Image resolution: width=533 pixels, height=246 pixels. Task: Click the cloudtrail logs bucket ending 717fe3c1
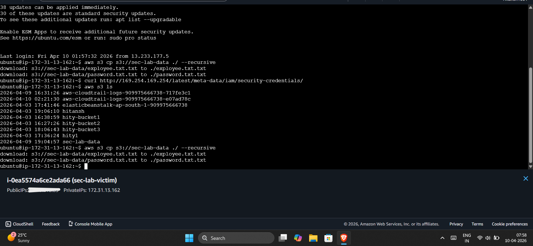(x=126, y=93)
